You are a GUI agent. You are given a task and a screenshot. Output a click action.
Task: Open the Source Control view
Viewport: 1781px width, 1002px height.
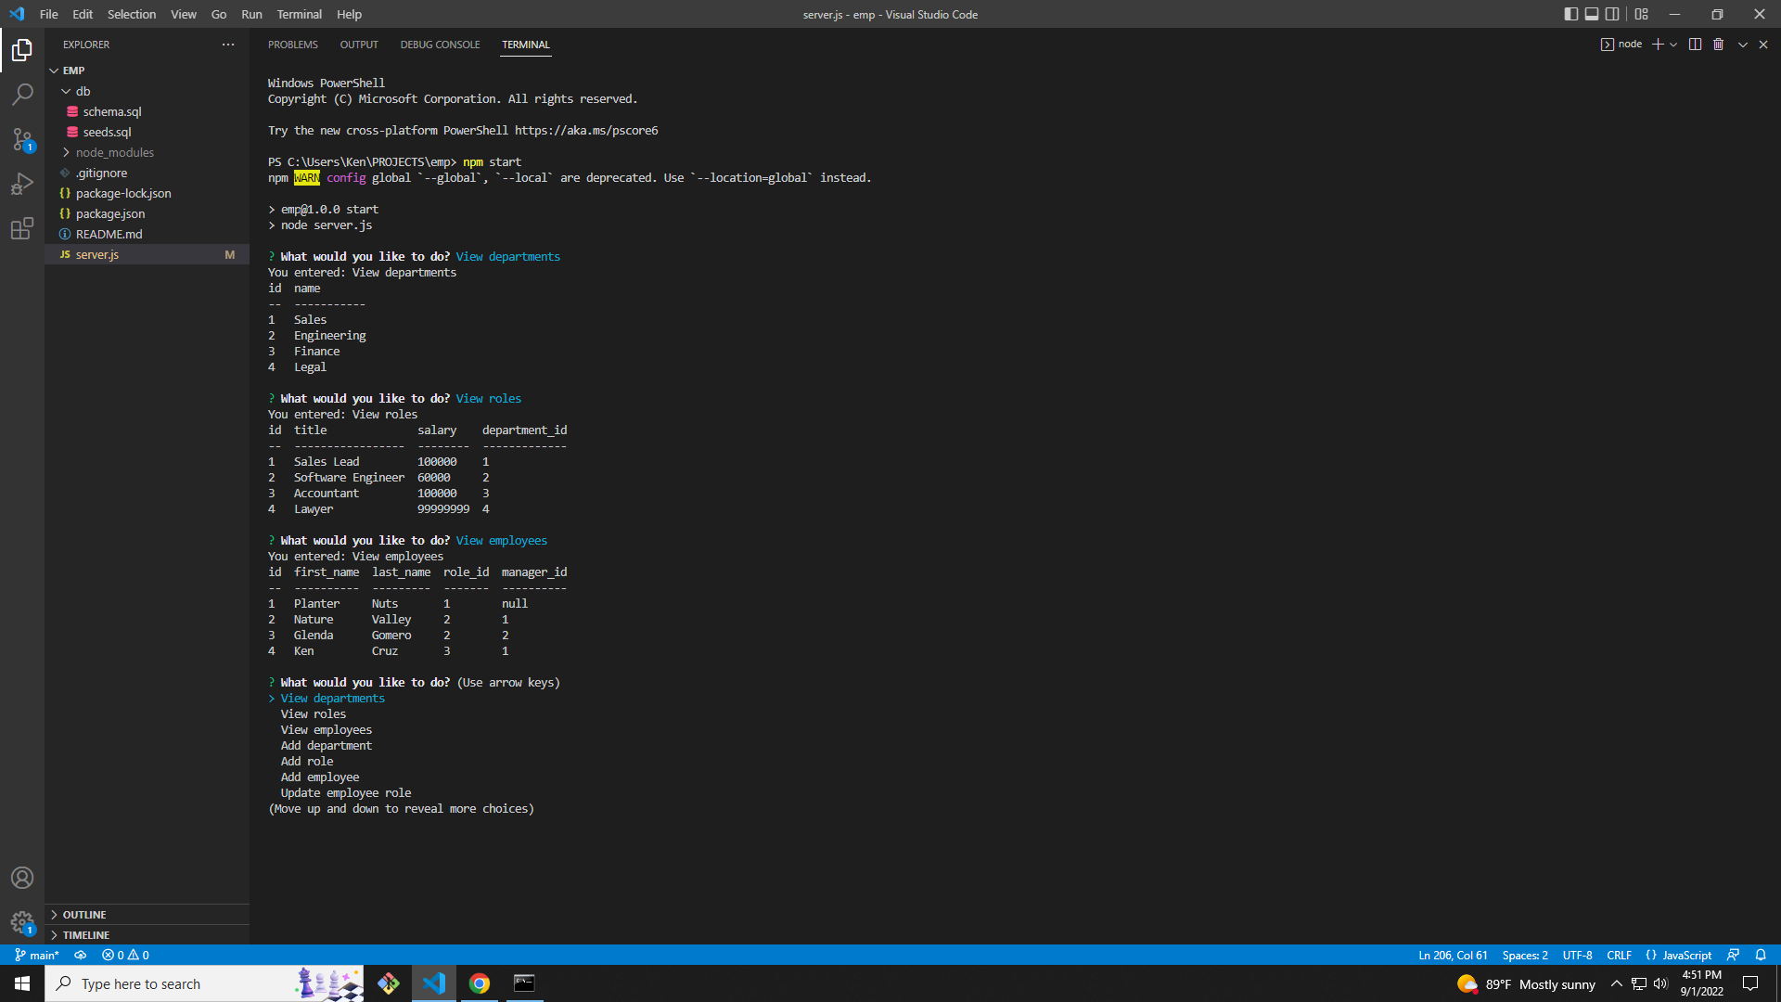pyautogui.click(x=22, y=138)
